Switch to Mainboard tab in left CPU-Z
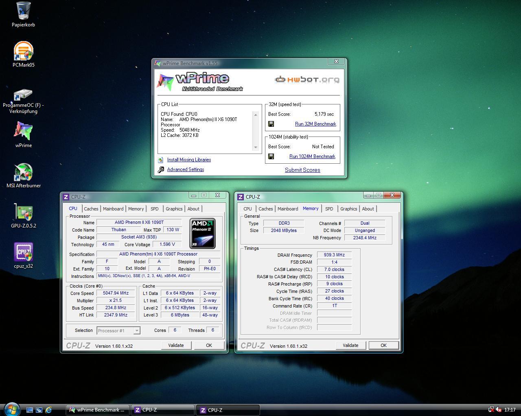 [113, 209]
